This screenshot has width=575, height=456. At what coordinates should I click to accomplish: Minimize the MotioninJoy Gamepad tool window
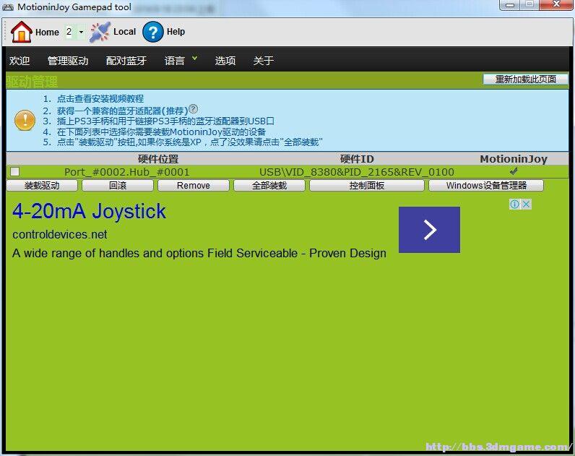click(510, 5)
